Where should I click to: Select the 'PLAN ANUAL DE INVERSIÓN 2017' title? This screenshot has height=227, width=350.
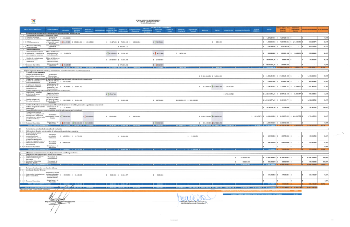click(148, 21)
